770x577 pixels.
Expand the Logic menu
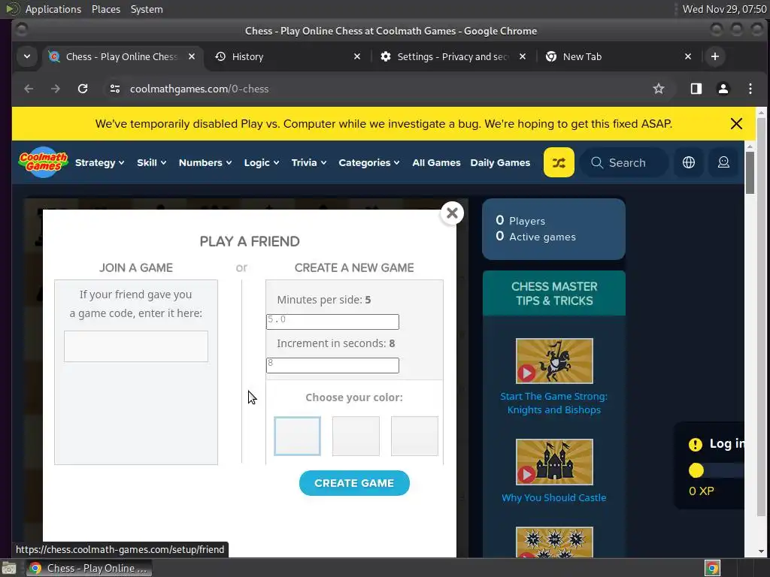(x=261, y=162)
